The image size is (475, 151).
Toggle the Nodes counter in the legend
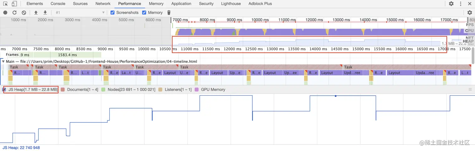(103, 90)
